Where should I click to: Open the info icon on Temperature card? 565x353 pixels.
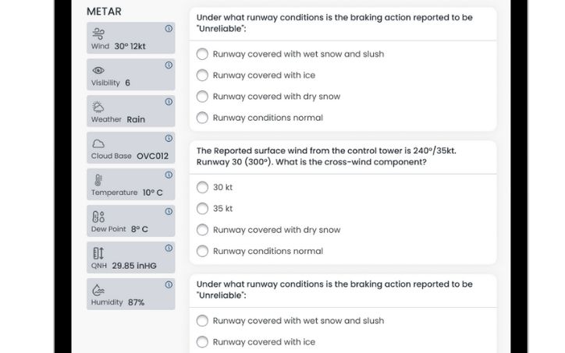click(169, 175)
